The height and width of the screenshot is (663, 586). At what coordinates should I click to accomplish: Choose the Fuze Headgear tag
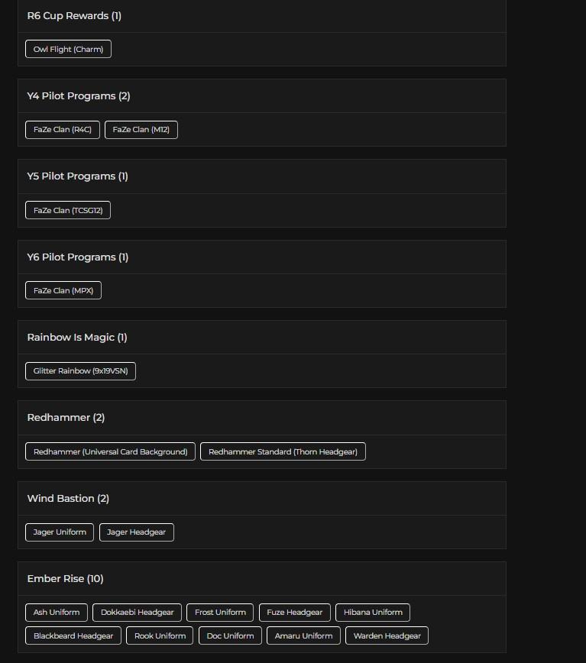pyautogui.click(x=294, y=613)
